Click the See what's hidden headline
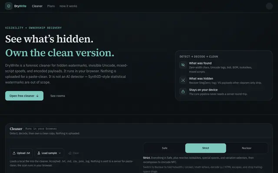The height and width of the screenshot is (173, 278). pos(49,39)
